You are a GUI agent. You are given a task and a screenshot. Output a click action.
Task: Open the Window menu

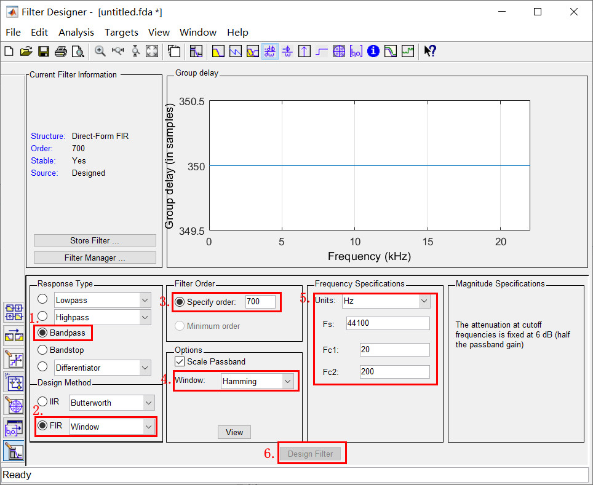point(198,33)
